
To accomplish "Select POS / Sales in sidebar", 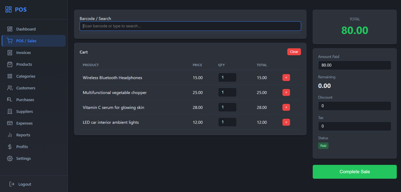I will (x=34, y=41).
